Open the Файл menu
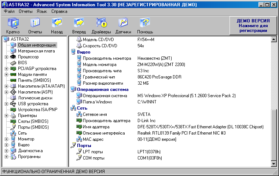Screen dimensions: 279x176 click(9, 11)
